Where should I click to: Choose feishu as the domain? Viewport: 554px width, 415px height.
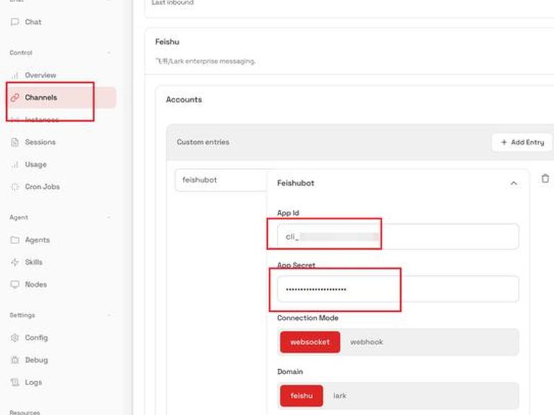click(x=301, y=396)
